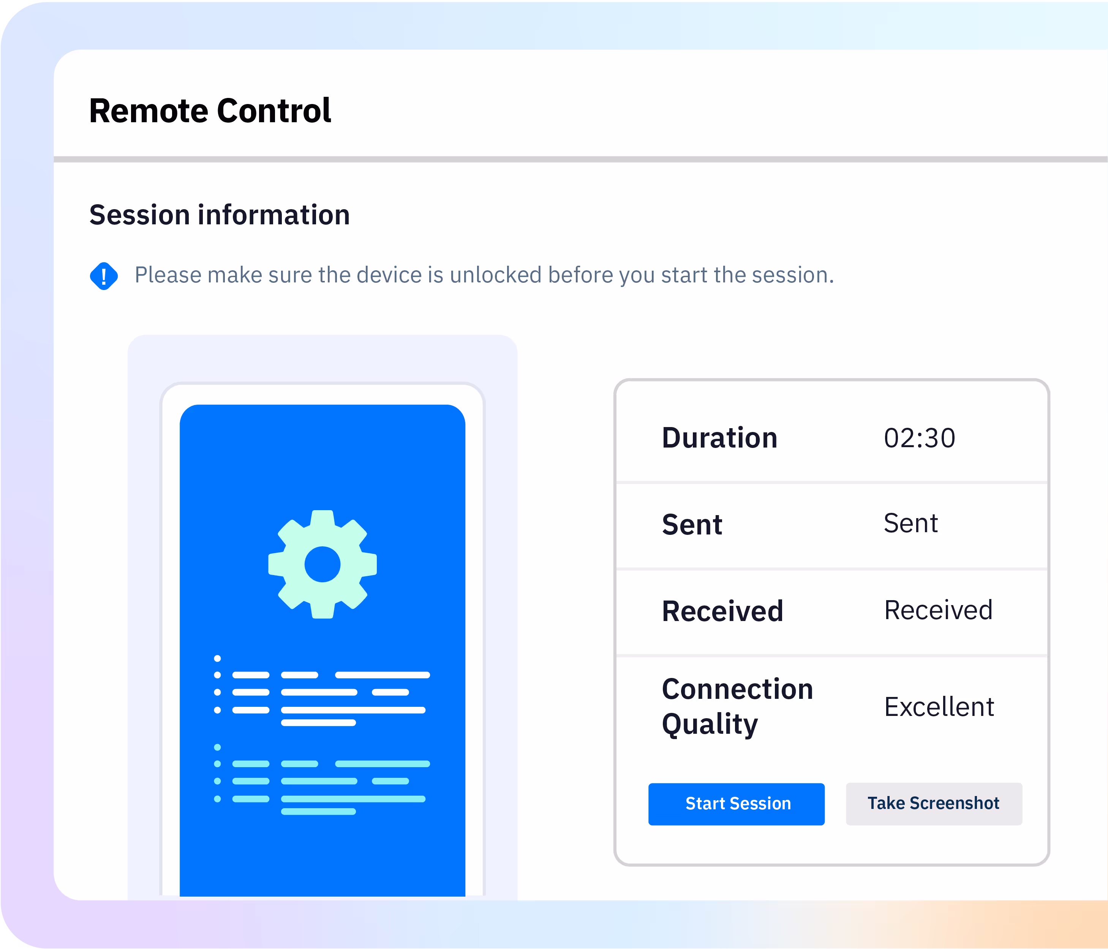Click the 02:30 duration value
This screenshot has height=949, width=1108.
(x=919, y=438)
